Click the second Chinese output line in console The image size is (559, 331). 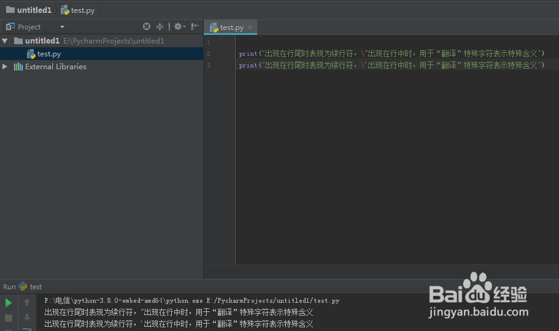tap(179, 324)
